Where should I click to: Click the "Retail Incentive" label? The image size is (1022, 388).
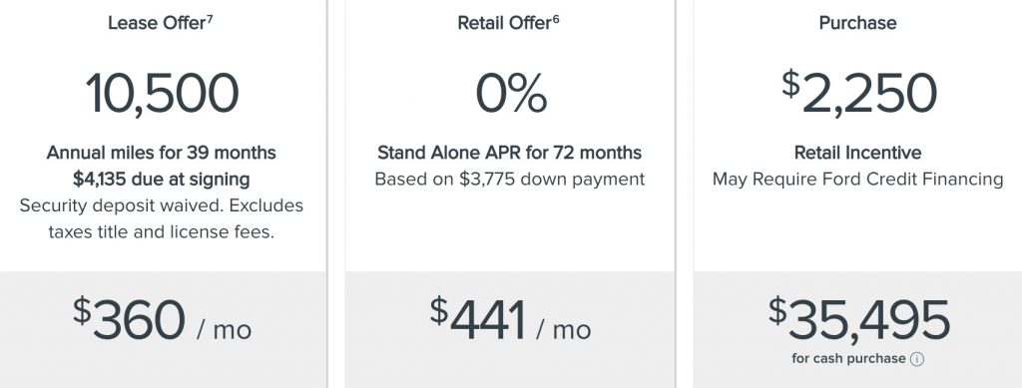(x=857, y=153)
